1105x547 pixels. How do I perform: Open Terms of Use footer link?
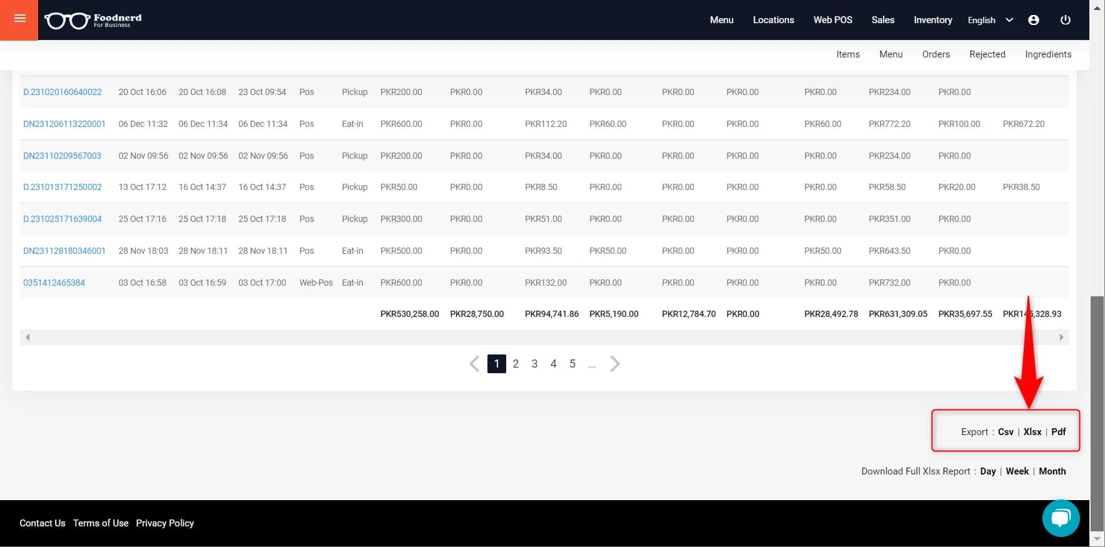pos(101,523)
